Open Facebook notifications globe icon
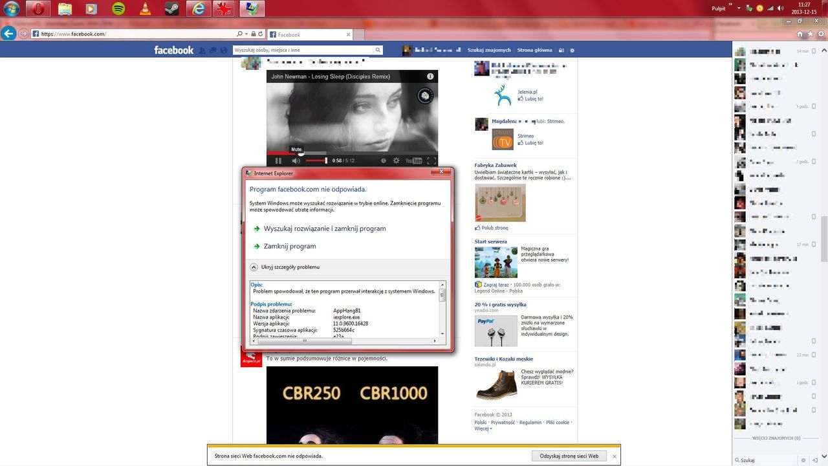The height and width of the screenshot is (466, 828). click(224, 50)
